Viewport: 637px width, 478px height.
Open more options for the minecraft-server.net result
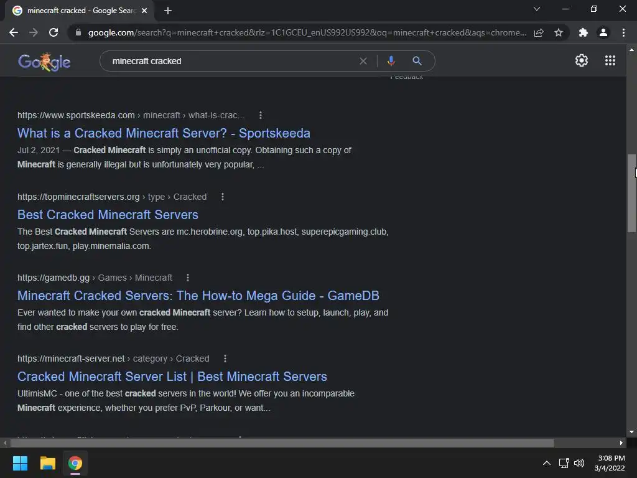[x=225, y=358]
